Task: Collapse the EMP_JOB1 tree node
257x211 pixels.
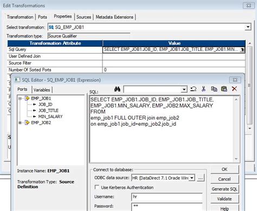Action: point(20,98)
